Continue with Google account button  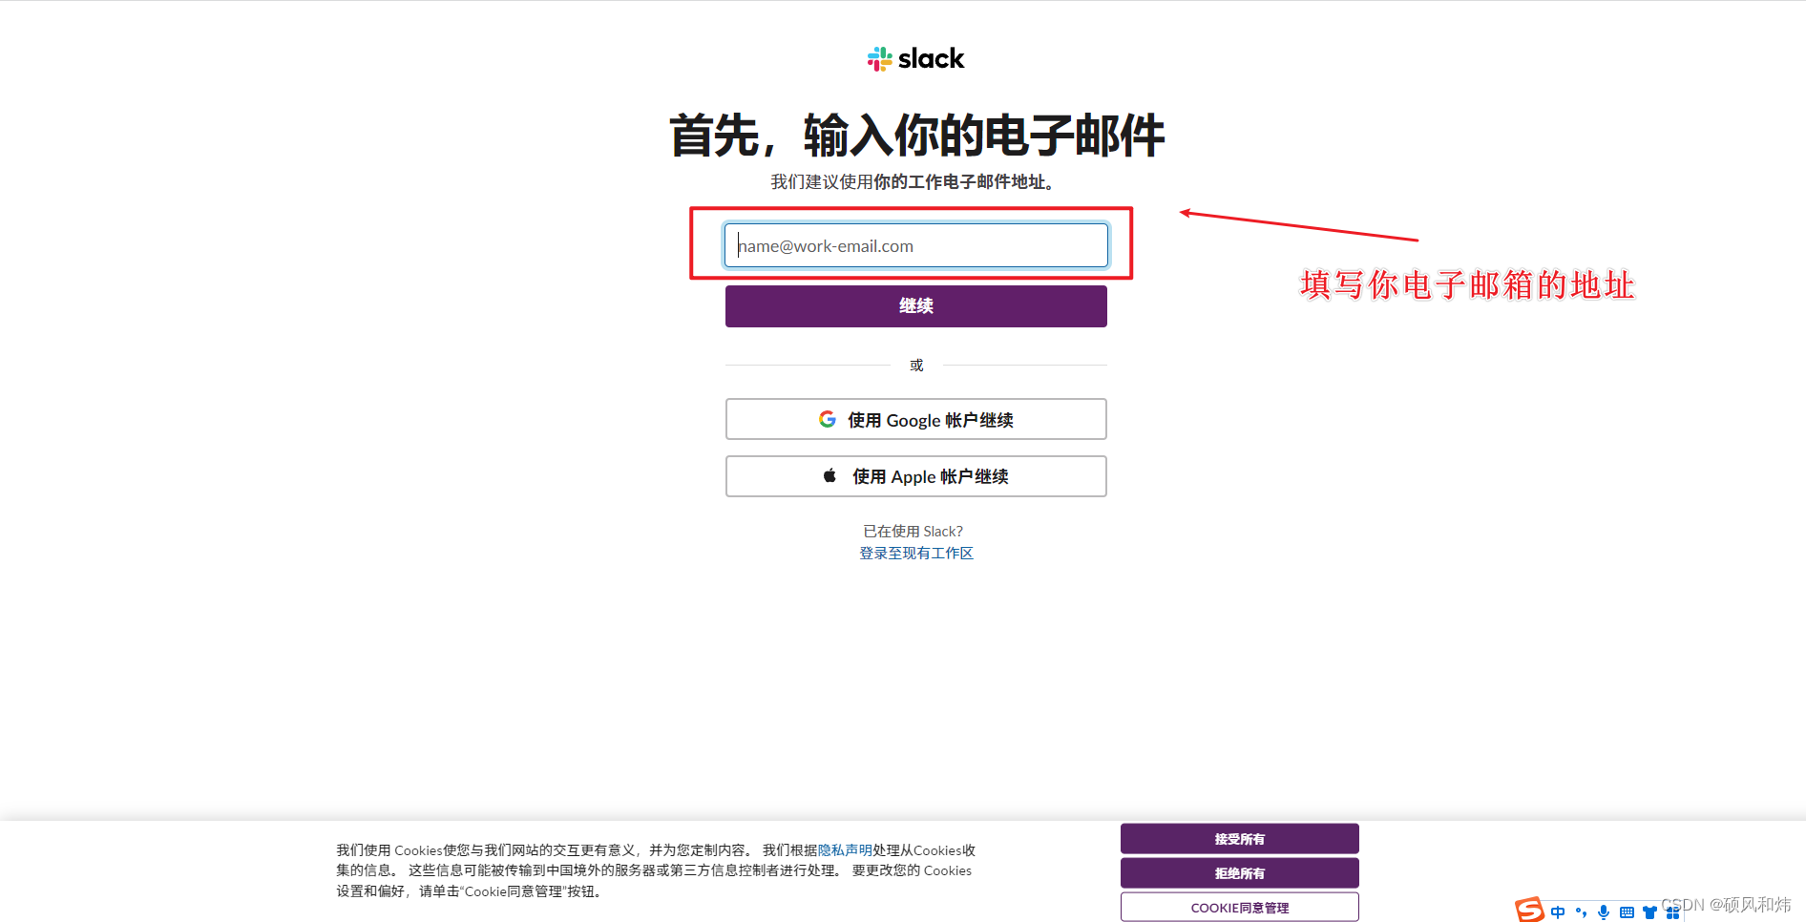tap(916, 419)
